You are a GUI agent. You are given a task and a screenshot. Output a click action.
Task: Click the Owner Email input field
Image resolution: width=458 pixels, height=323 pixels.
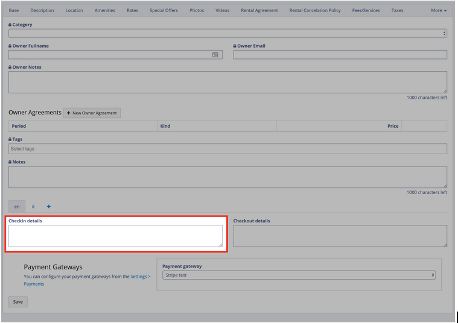click(340, 55)
